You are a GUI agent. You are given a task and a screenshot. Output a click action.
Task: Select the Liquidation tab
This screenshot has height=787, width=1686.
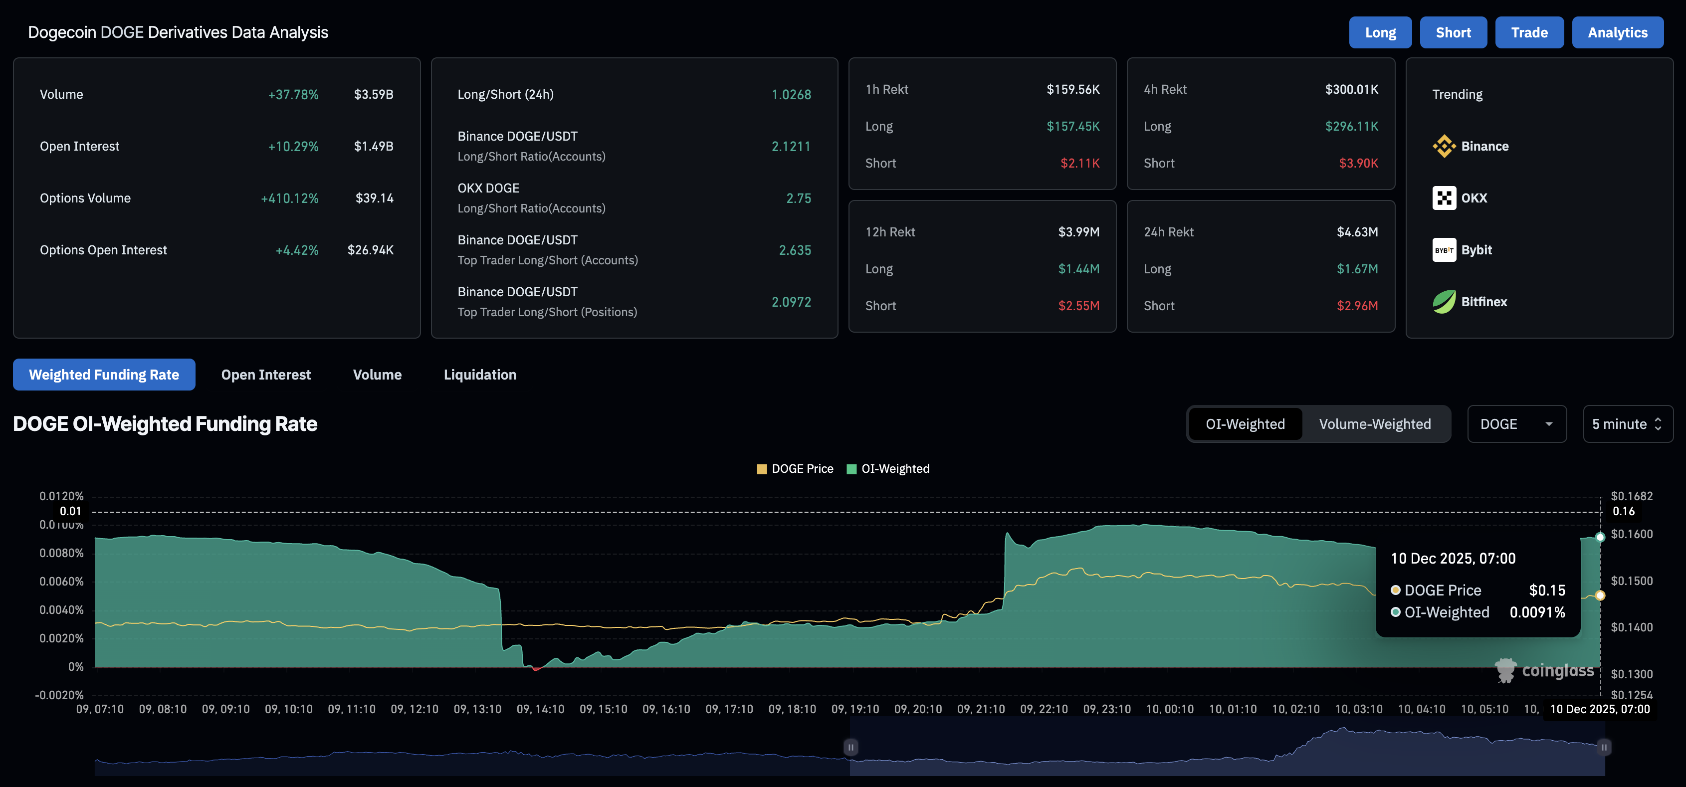[x=480, y=374]
